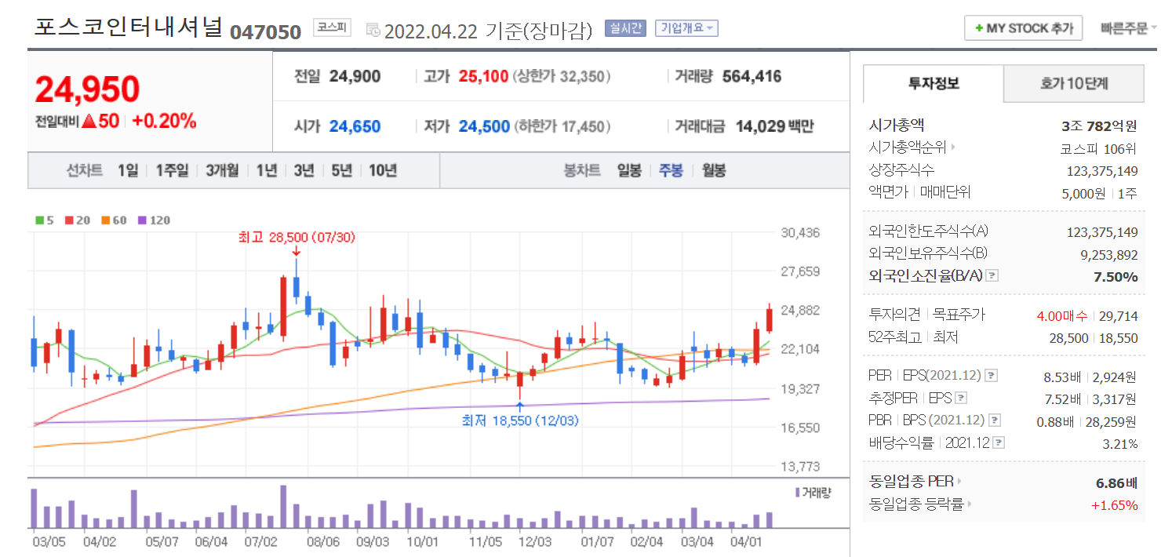Select the 3년 line chart period
Image resolution: width=1172 pixels, height=557 pixels.
click(304, 170)
